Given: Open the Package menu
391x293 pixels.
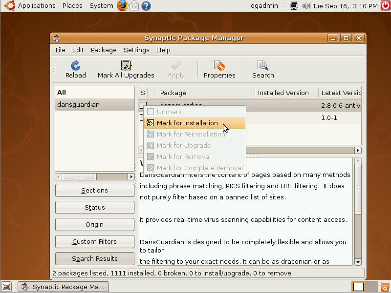Looking at the screenshot, I should pos(104,50).
